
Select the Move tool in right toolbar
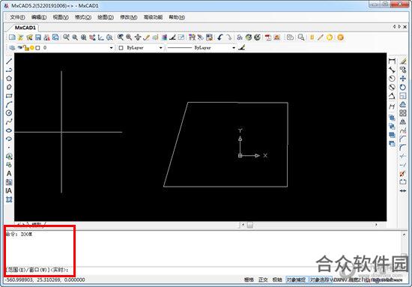402,79
